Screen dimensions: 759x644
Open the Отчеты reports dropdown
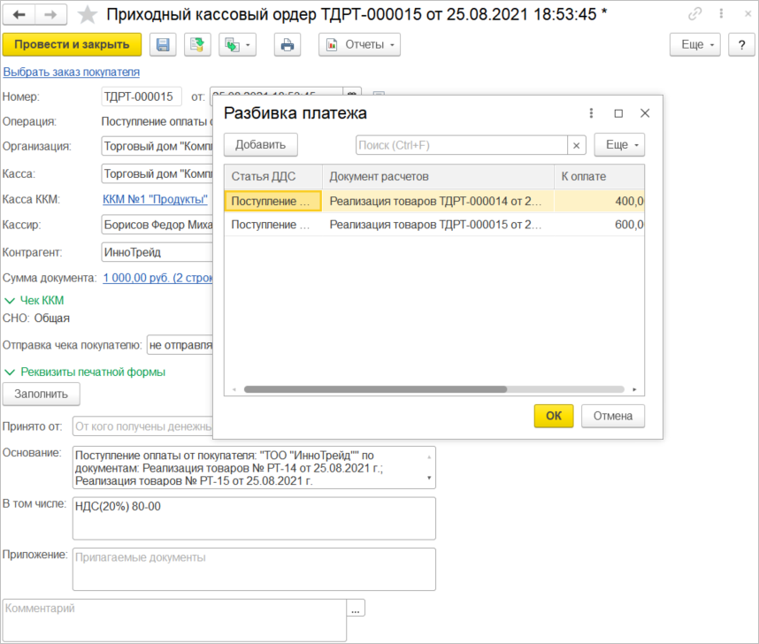coord(359,45)
